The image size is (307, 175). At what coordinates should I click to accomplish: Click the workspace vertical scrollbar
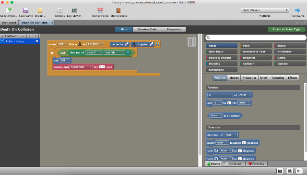pyautogui.click(x=200, y=95)
